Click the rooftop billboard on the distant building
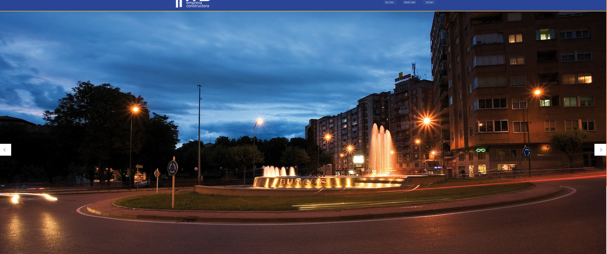The height and width of the screenshot is (254, 607). 403,78
